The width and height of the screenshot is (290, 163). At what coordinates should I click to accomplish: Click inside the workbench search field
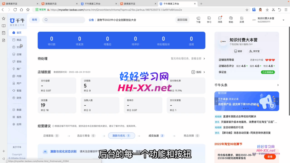pos(64,20)
